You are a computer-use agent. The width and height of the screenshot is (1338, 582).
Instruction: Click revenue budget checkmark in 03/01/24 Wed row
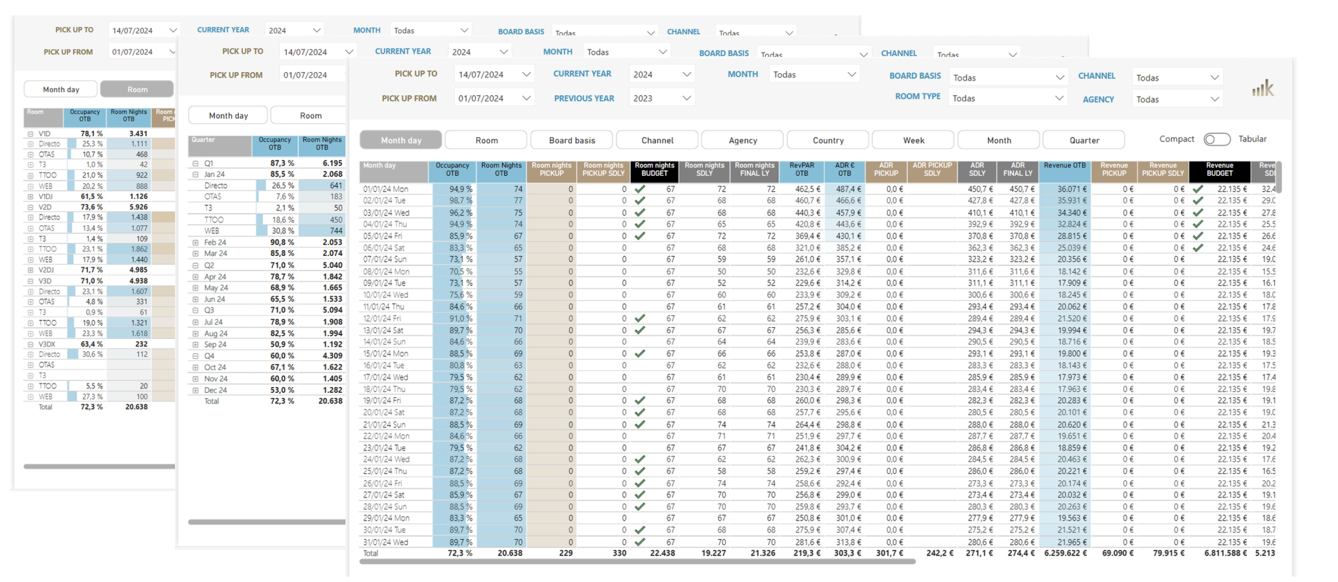tap(1198, 213)
